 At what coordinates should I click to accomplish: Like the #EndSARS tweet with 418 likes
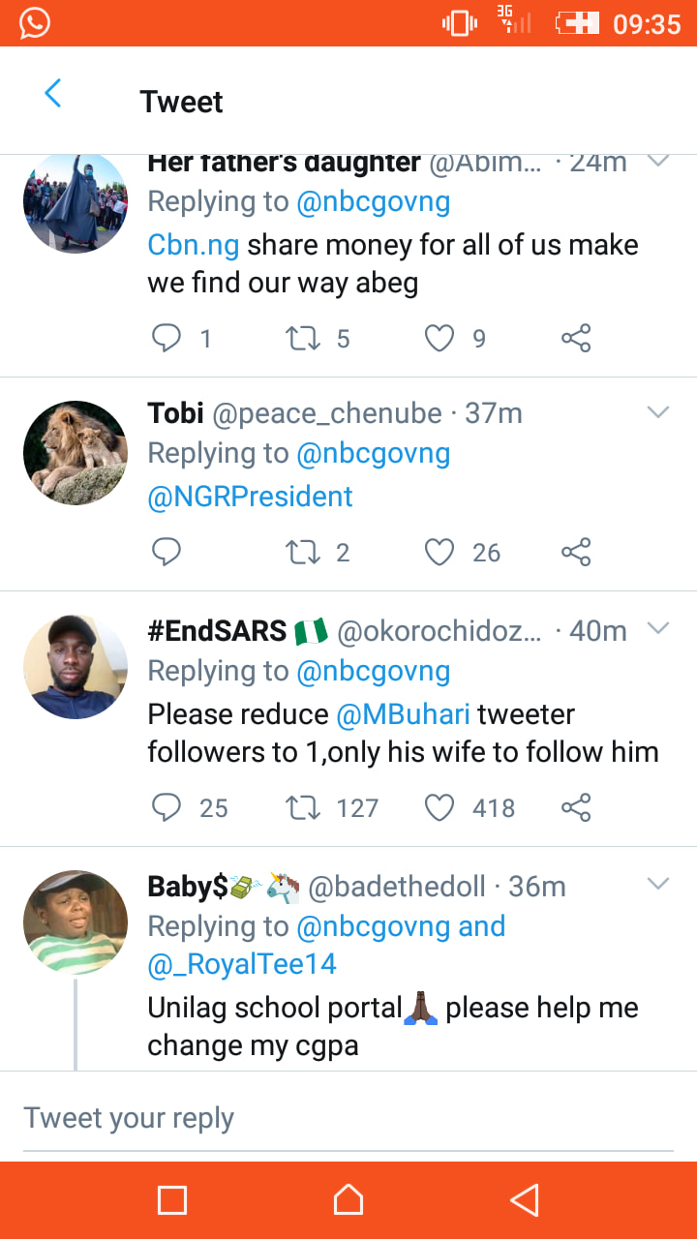(x=439, y=807)
